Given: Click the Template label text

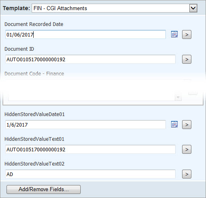Looking at the screenshot, I should point(16,8).
